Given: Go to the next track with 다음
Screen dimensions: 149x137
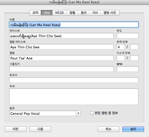Looking at the screenshot, I should tap(40, 129).
